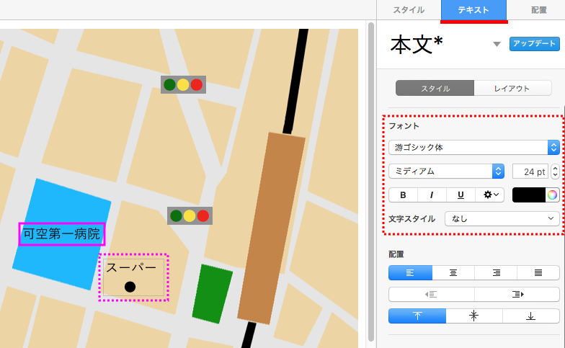
Task: Decrease the text indent level
Action: click(431, 294)
